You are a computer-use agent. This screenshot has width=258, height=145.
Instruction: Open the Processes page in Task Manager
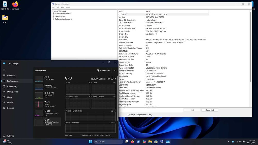11,76
